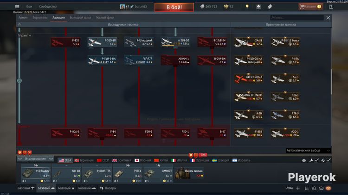This screenshot has width=348, height=195.
Task: Select the USA (США) nation flag
Action: [x=64, y=160]
